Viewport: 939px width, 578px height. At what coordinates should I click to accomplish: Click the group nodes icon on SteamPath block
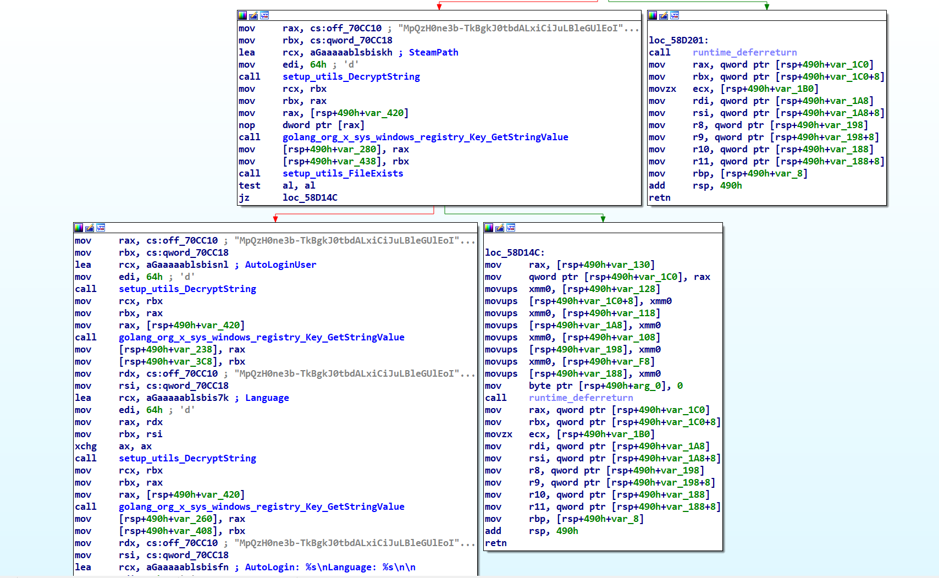pyautogui.click(x=264, y=15)
